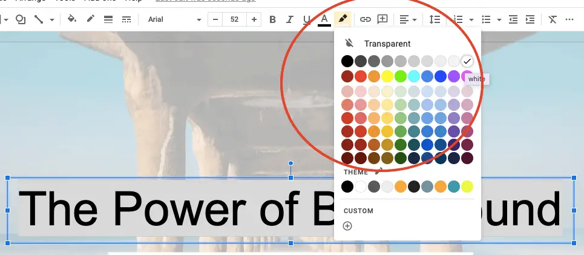Open the Border dash style options
584x255 pixels.
click(126, 19)
